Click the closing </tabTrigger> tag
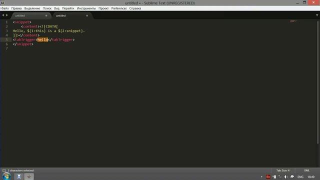320x180 pixels. point(61,39)
